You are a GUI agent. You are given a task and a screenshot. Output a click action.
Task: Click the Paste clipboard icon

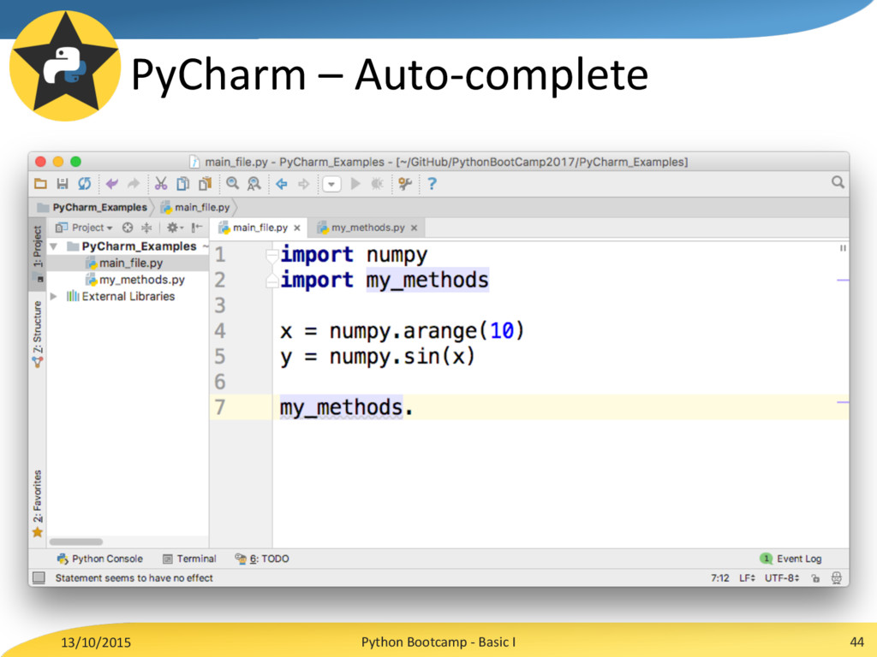206,184
